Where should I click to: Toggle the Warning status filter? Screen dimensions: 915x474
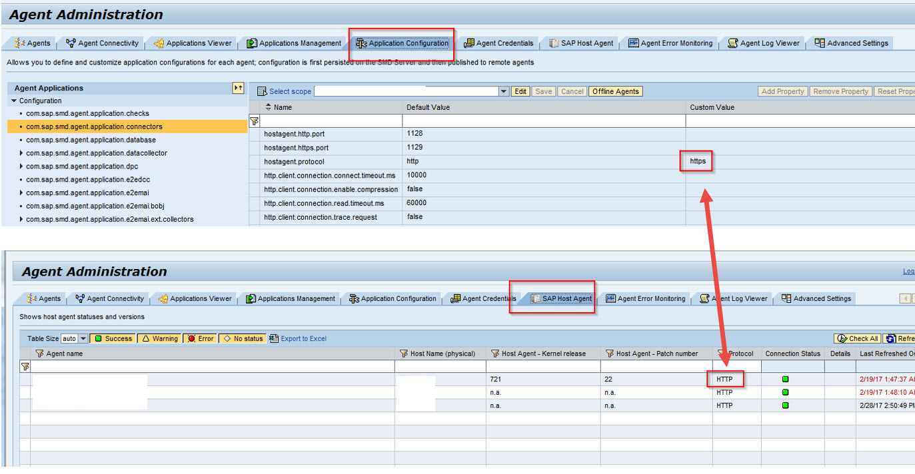[159, 339]
